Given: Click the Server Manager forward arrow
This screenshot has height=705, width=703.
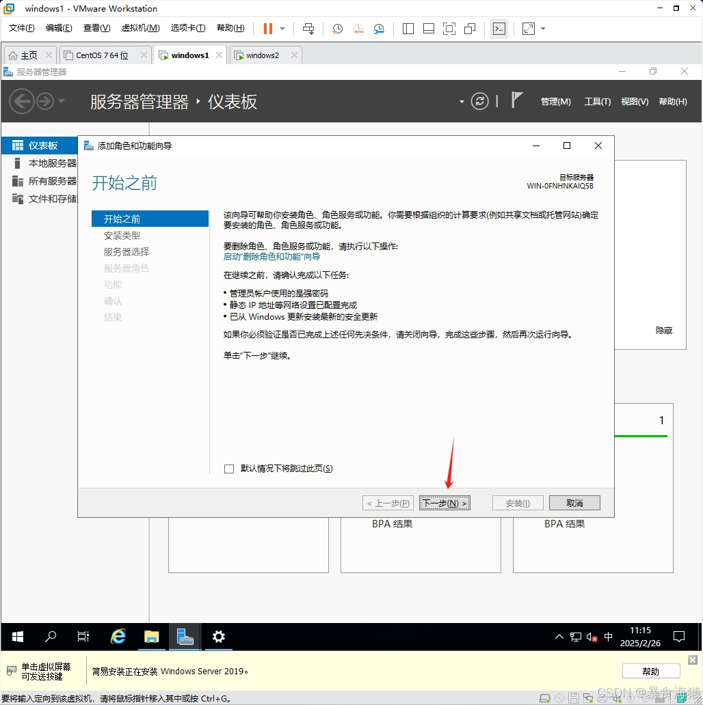Looking at the screenshot, I should click(x=45, y=101).
